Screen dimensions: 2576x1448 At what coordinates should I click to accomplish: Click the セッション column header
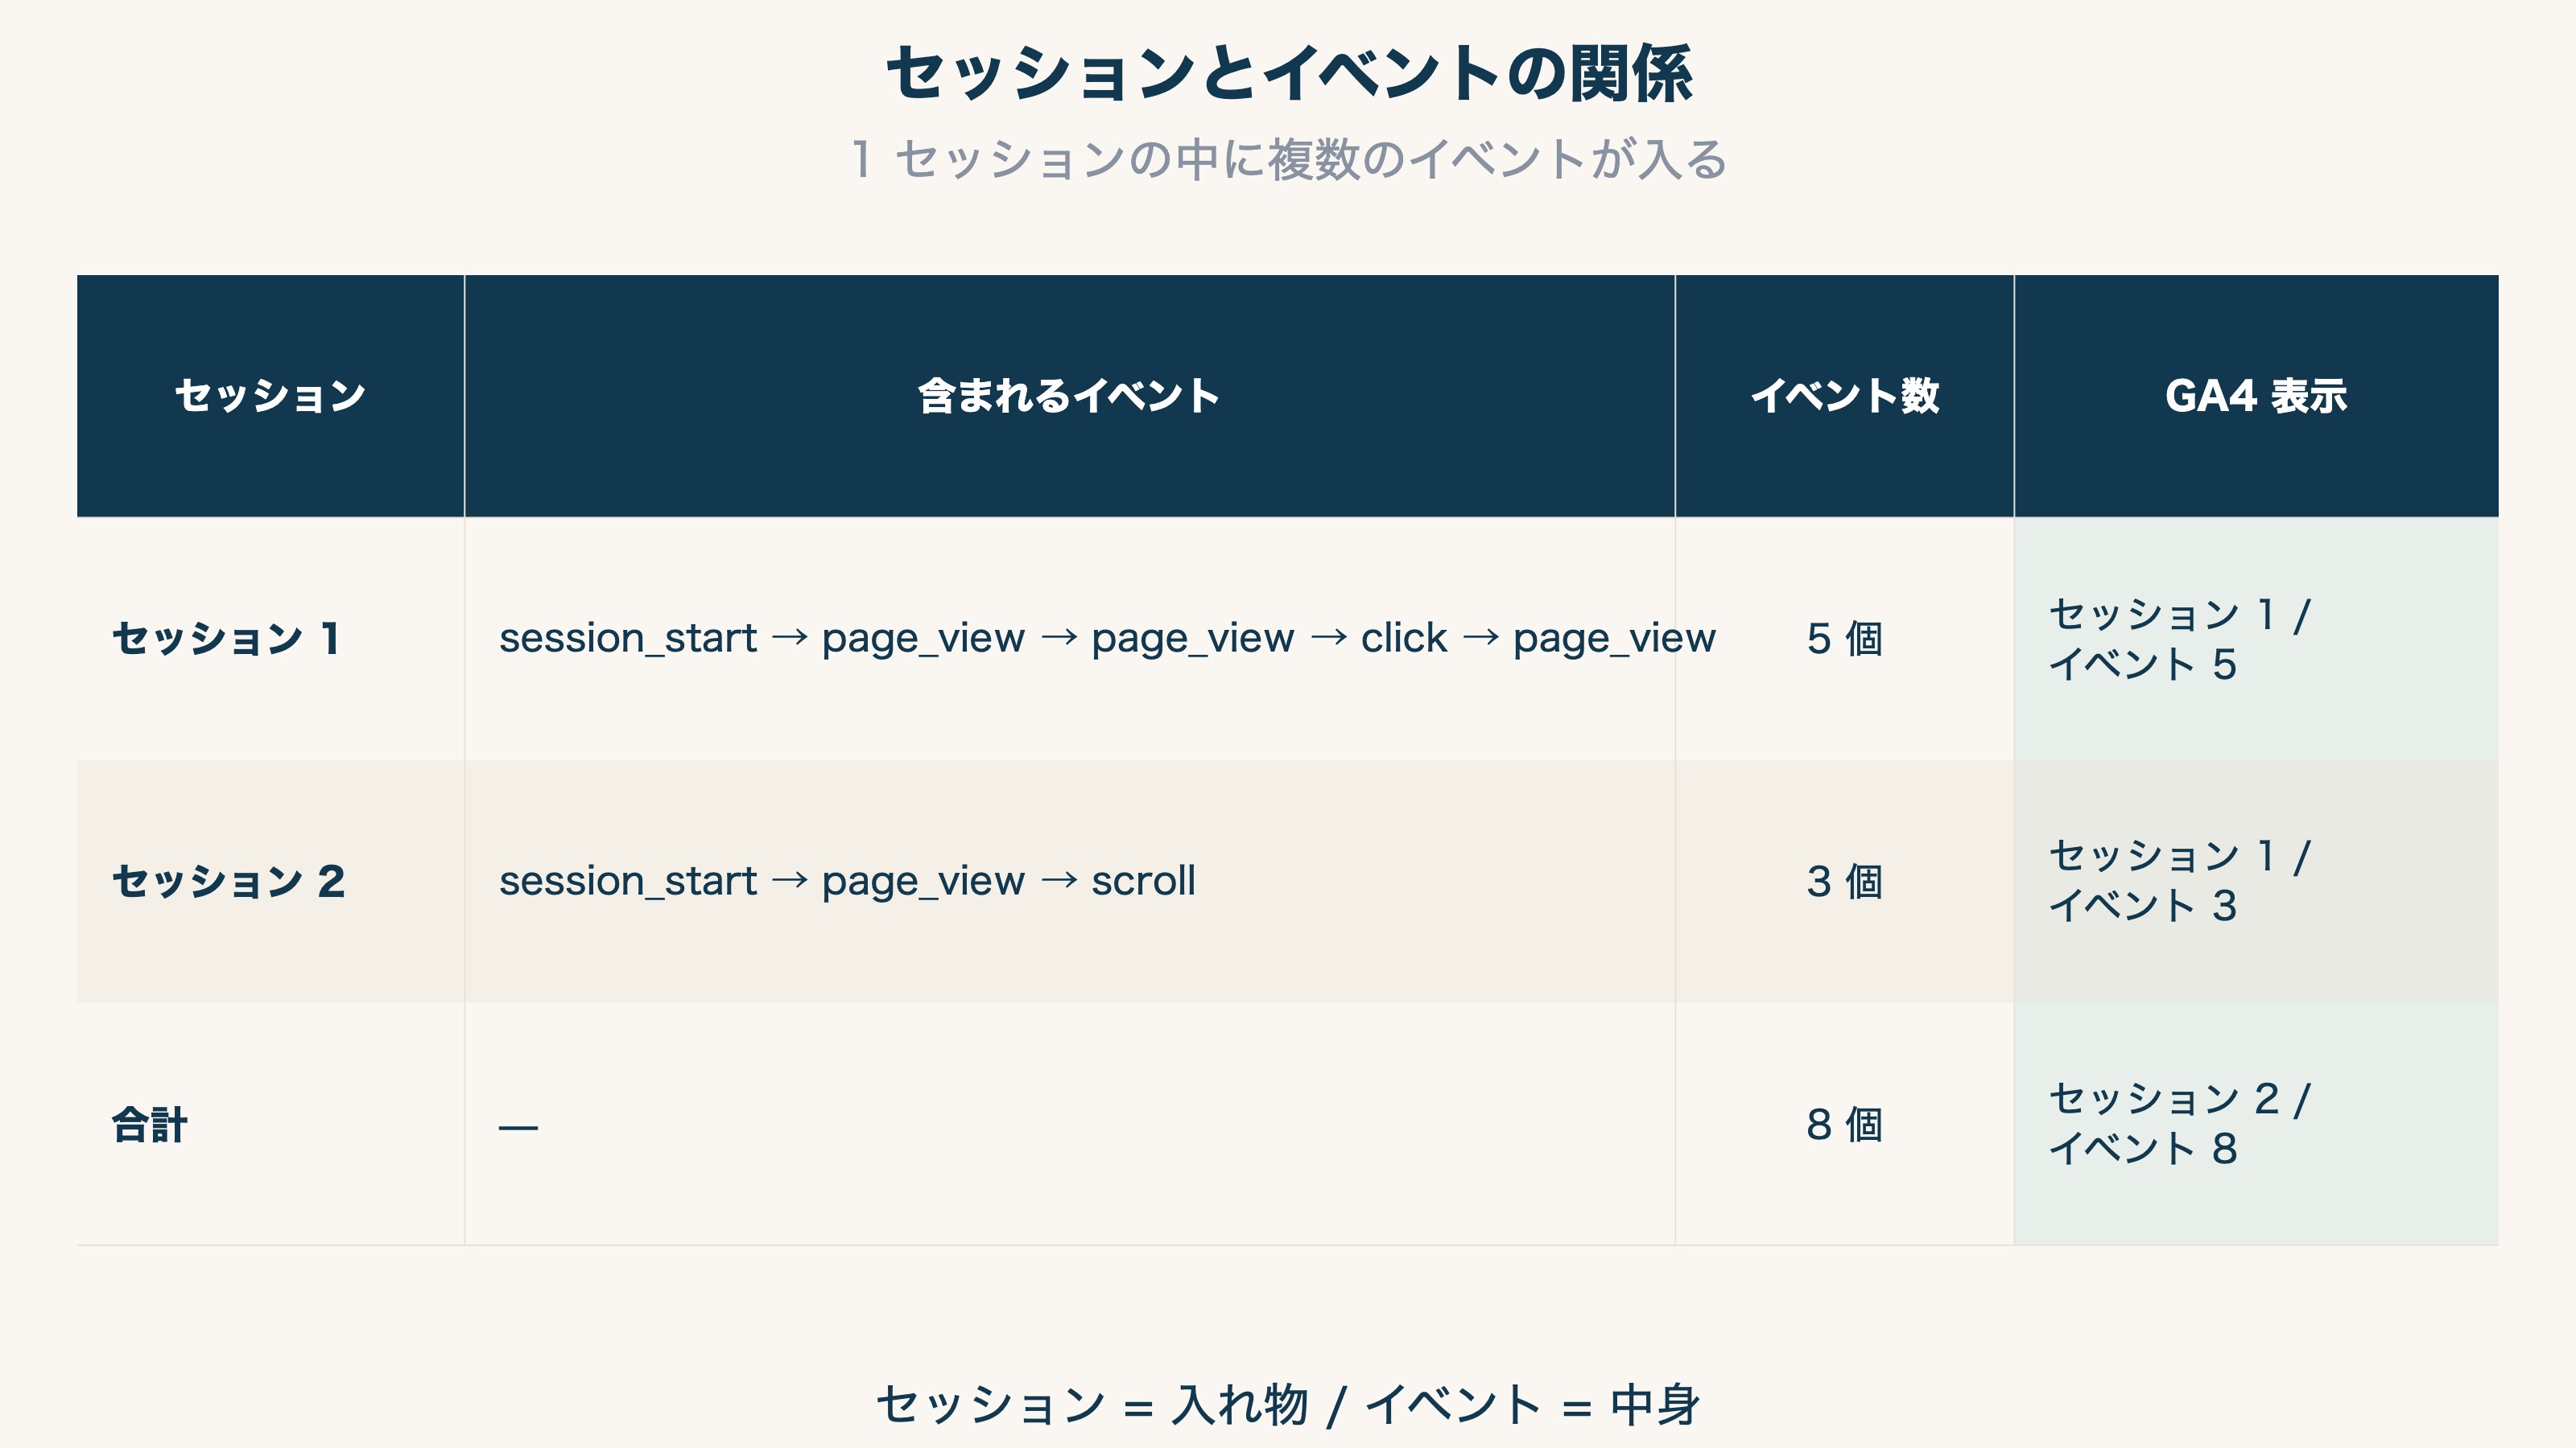pos(271,396)
